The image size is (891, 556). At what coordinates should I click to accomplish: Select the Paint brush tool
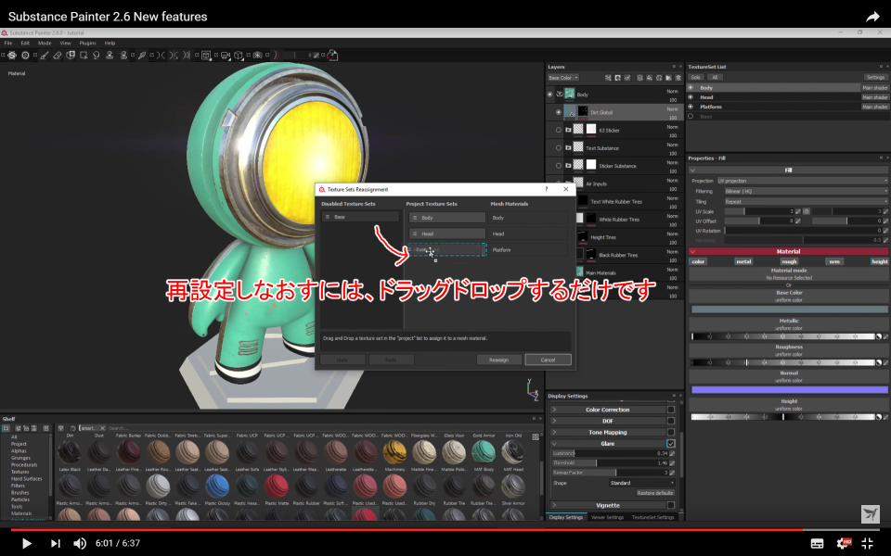click(45, 55)
